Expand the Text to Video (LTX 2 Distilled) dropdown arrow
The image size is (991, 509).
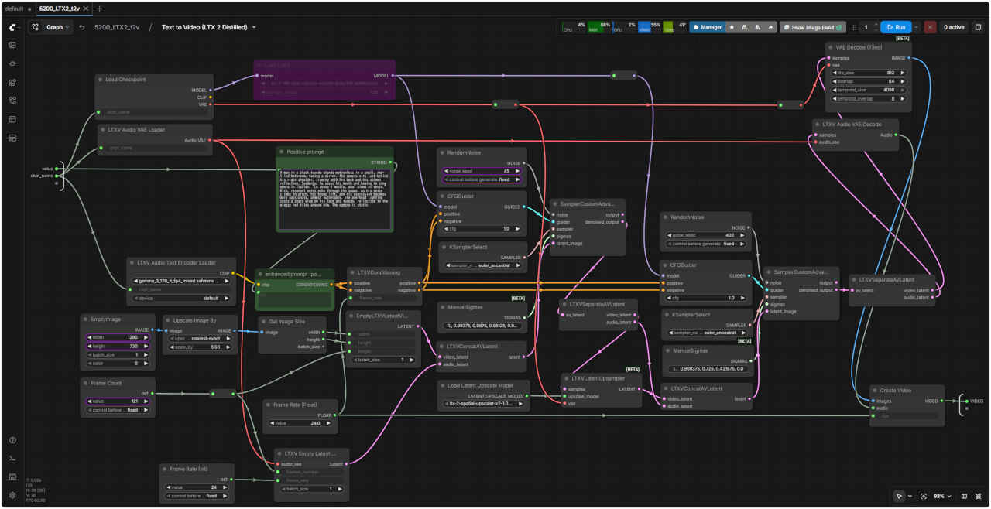click(x=254, y=27)
